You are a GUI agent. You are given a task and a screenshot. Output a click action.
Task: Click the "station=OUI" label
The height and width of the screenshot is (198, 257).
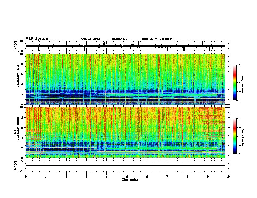(120, 39)
